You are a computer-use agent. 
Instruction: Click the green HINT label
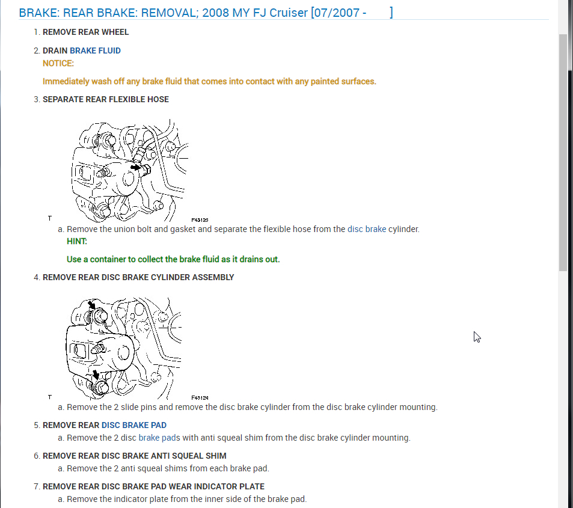pyautogui.click(x=77, y=241)
